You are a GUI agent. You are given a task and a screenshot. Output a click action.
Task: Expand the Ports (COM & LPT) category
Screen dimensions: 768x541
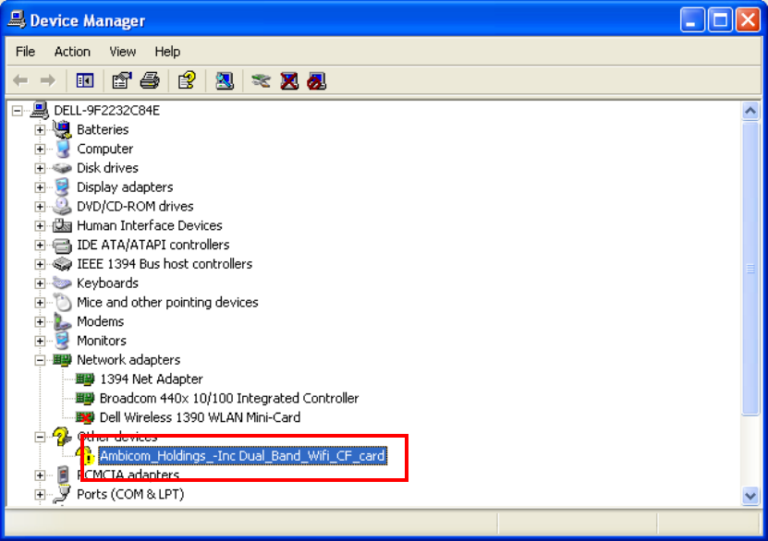point(40,495)
